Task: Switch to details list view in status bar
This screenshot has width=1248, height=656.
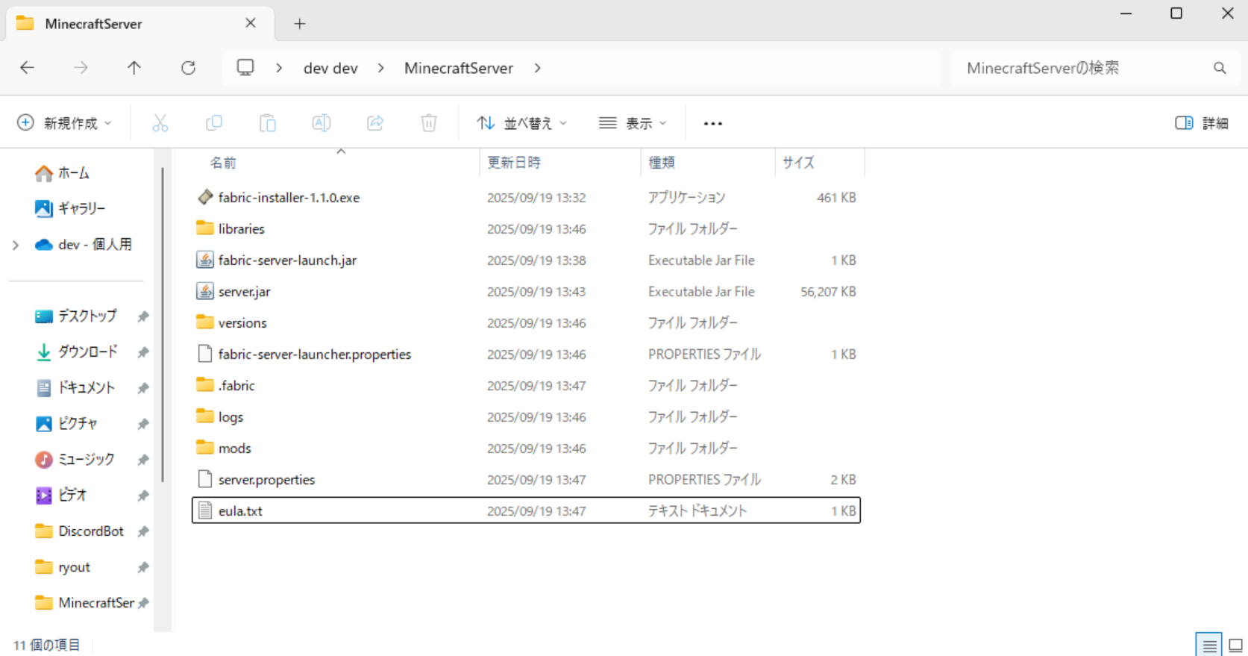Action: click(1209, 646)
